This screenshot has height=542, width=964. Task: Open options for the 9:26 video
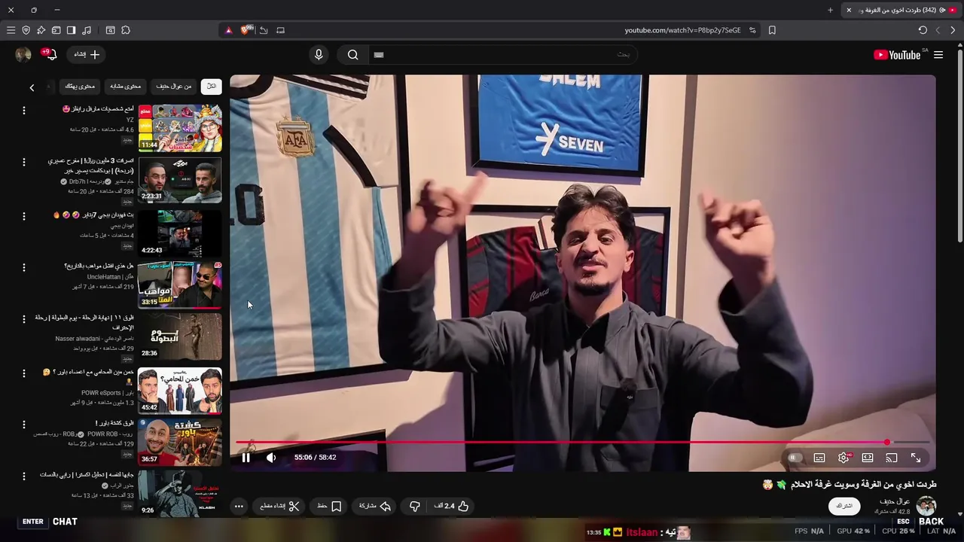[23, 477]
